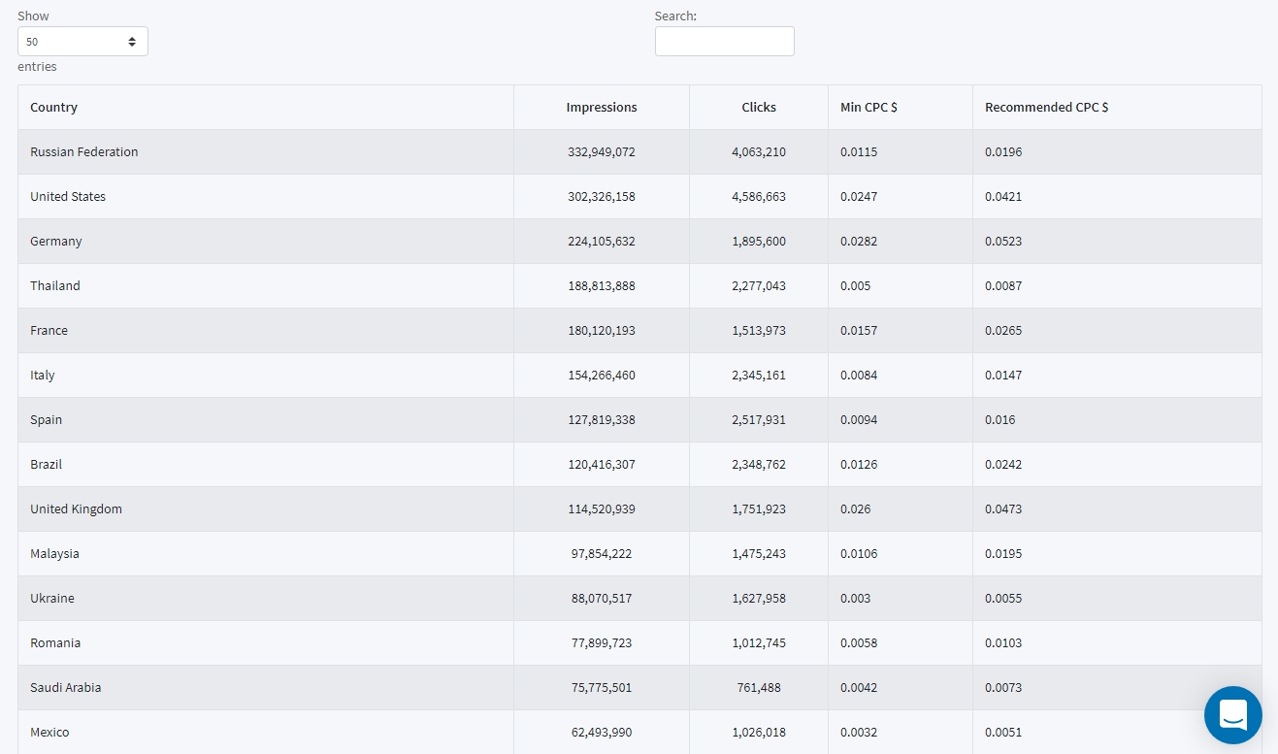
Task: Select the Thailand table row
Action: click(639, 286)
